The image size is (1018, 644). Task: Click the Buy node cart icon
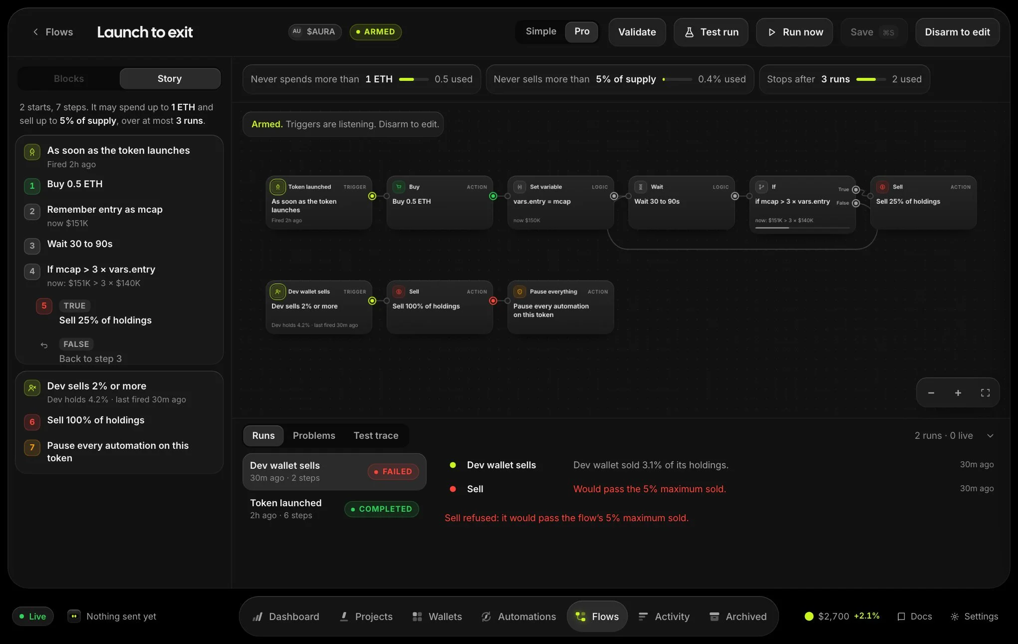pyautogui.click(x=399, y=187)
